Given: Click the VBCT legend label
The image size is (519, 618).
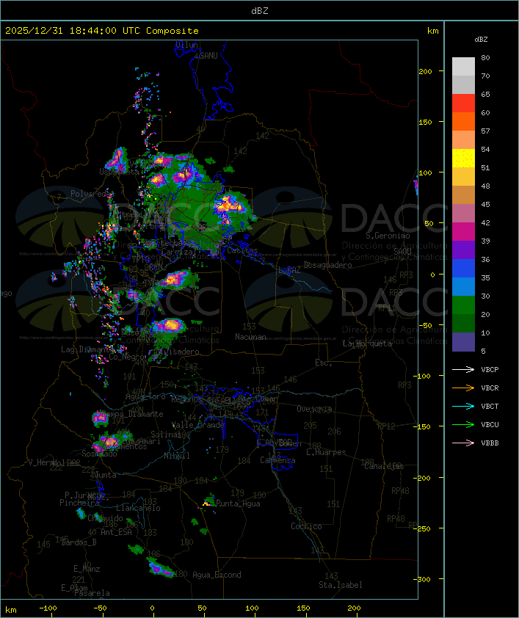Looking at the screenshot, I should coord(490,407).
